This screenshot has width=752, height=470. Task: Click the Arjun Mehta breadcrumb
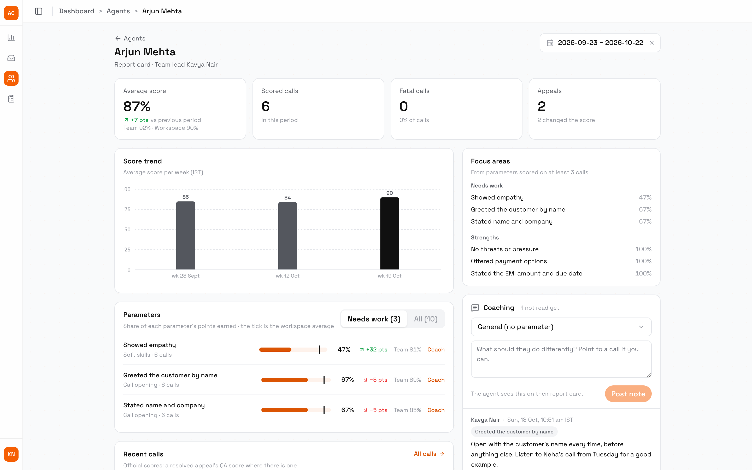(162, 11)
